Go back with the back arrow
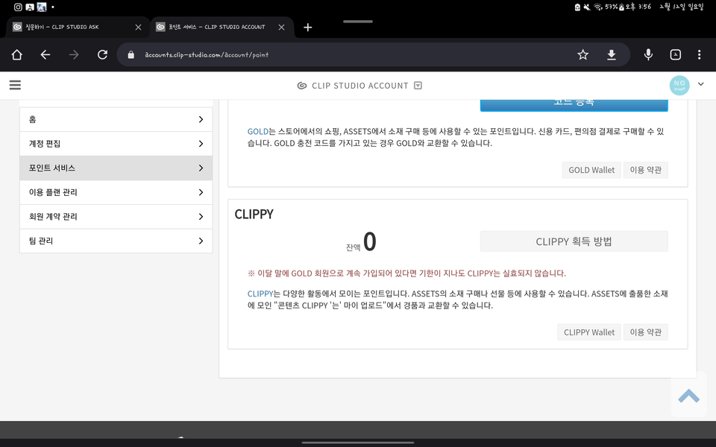Image resolution: width=716 pixels, height=447 pixels. tap(45, 54)
